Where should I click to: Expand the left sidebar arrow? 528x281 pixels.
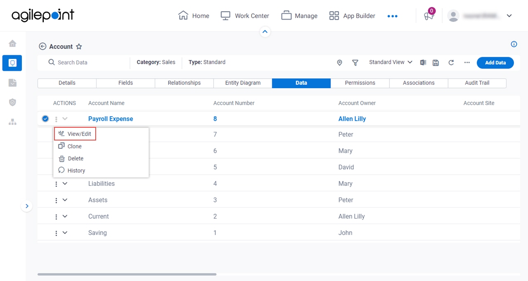click(x=26, y=206)
